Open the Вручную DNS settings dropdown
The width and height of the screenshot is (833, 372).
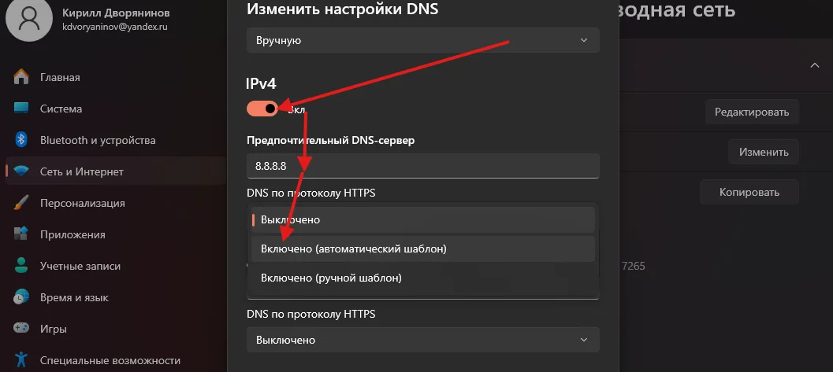pos(422,40)
